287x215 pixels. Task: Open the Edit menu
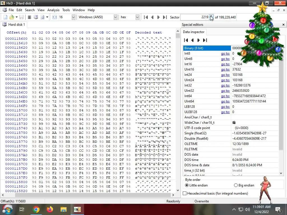19,10
